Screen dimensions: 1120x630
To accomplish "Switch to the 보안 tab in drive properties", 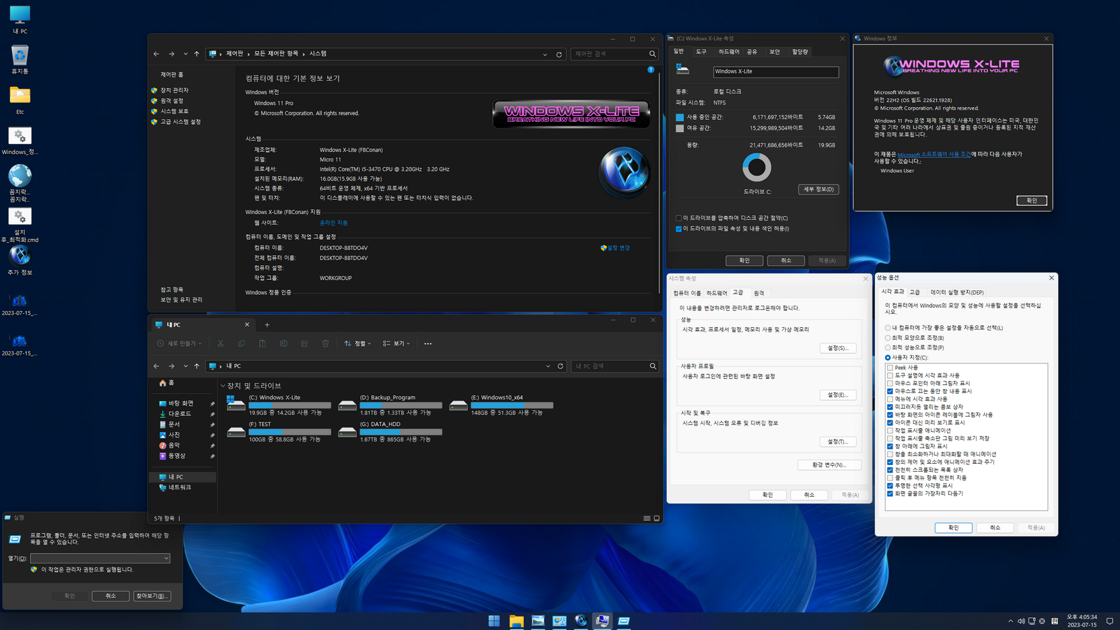I will 775,52.
